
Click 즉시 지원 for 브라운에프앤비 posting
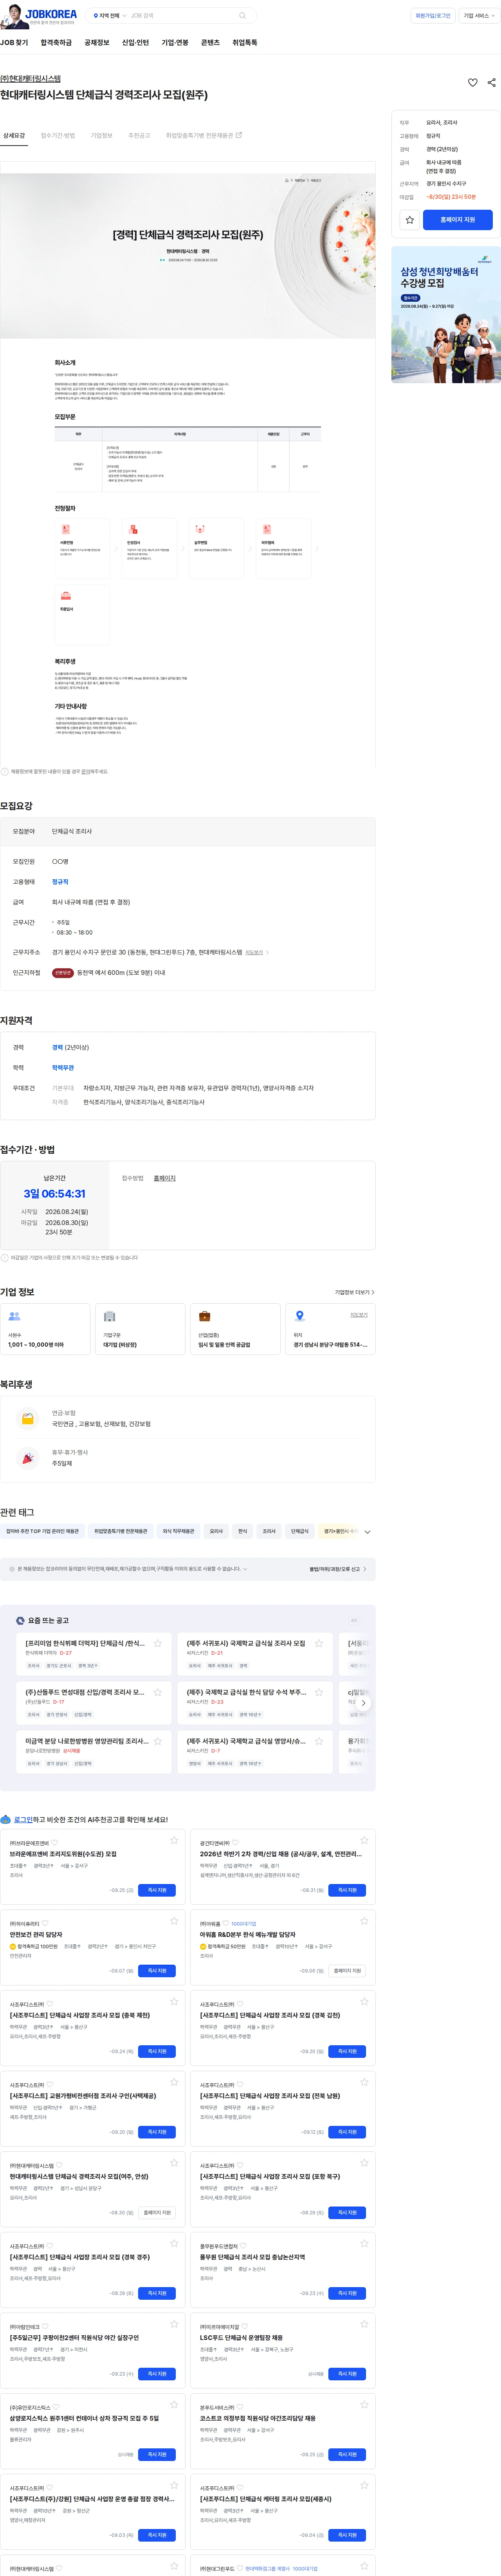tap(157, 1890)
